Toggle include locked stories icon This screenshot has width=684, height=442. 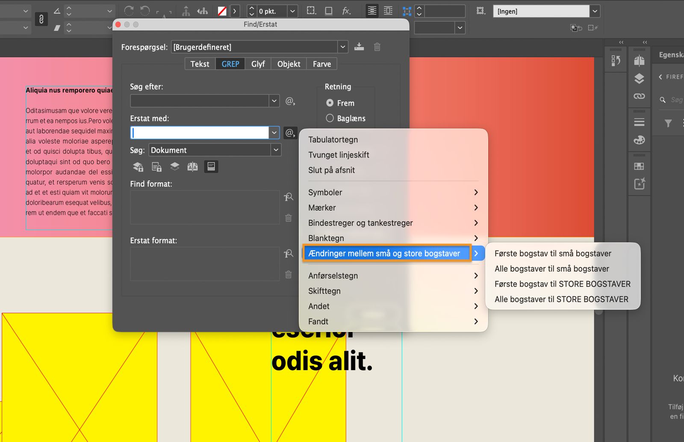[x=156, y=167]
